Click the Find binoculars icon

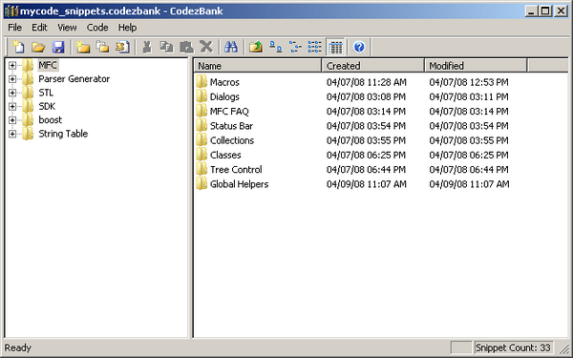click(x=231, y=47)
